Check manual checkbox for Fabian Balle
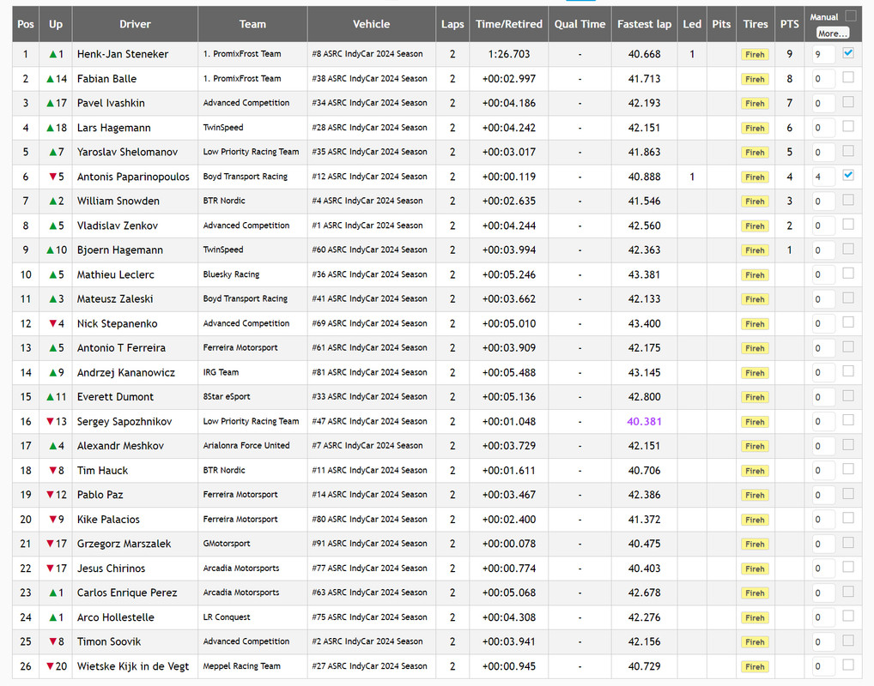The width and height of the screenshot is (874, 686). [x=848, y=77]
